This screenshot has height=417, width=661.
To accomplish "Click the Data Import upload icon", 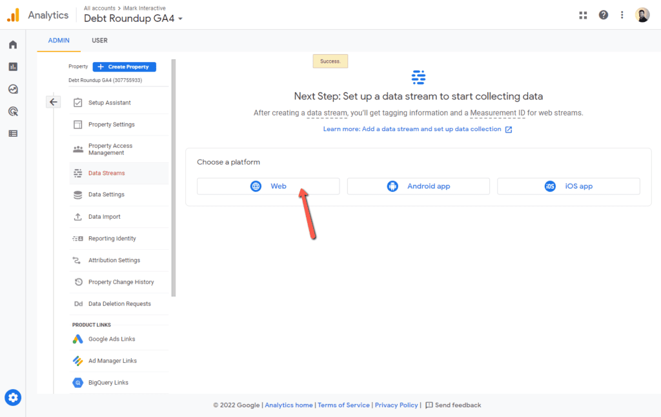I will [x=78, y=217].
